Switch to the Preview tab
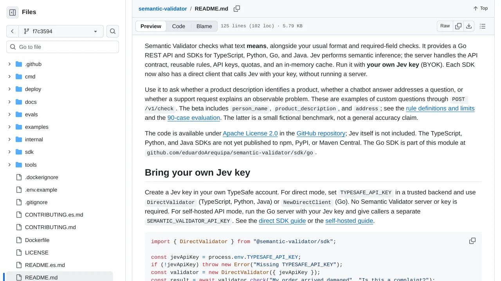 151,26
